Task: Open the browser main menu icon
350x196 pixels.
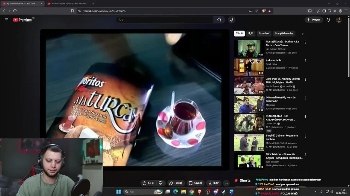Action: (x=346, y=11)
